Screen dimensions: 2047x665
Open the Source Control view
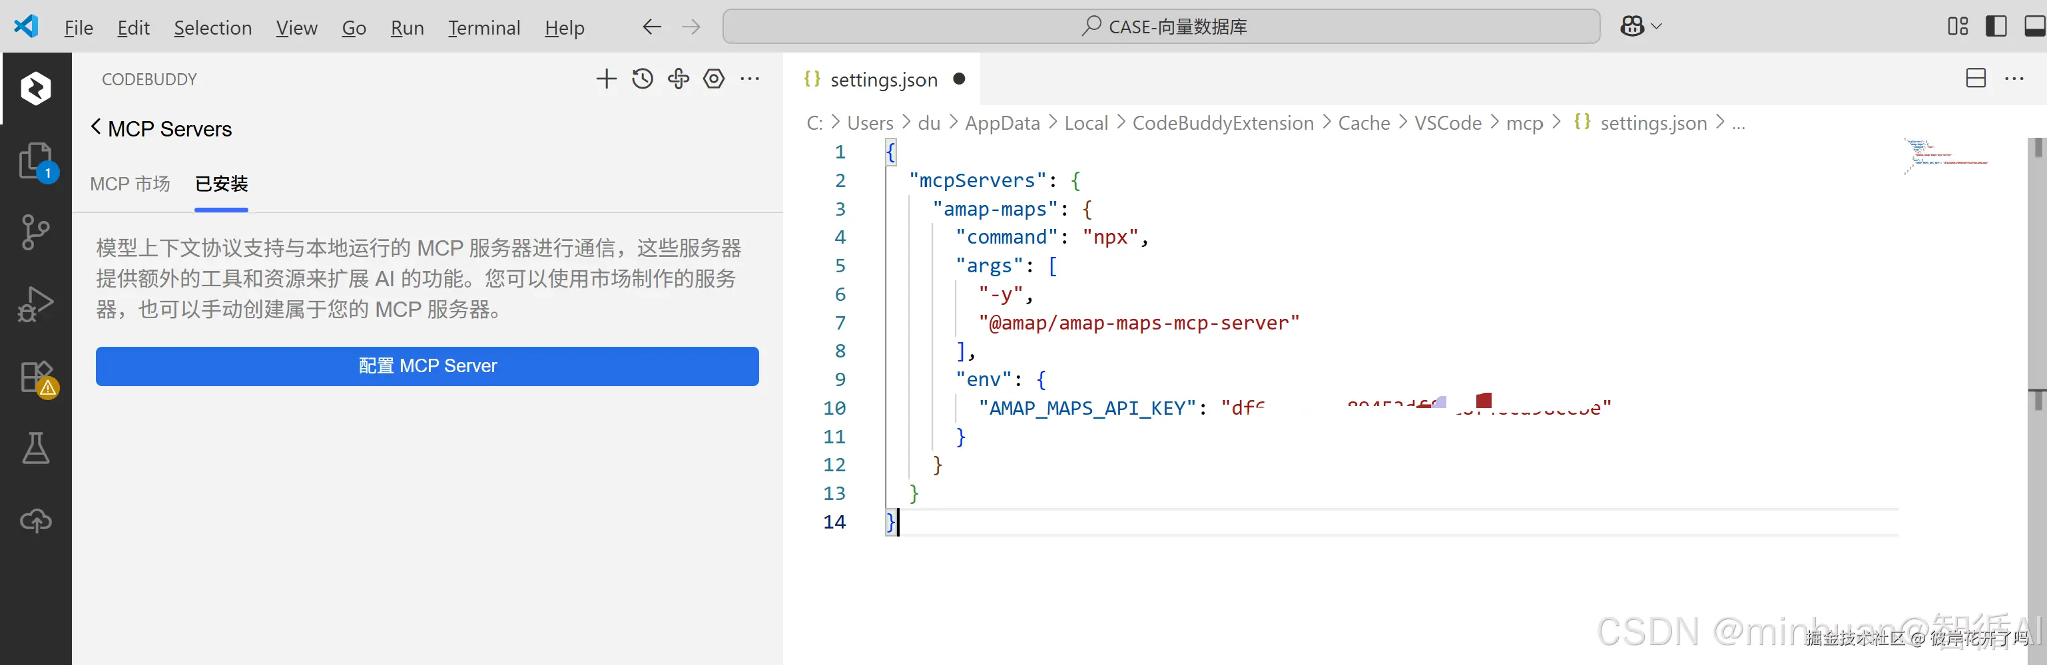click(x=35, y=232)
